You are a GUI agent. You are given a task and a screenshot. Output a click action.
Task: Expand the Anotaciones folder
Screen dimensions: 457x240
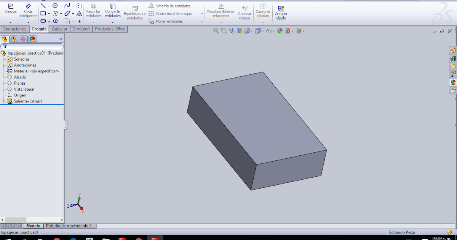[3, 65]
